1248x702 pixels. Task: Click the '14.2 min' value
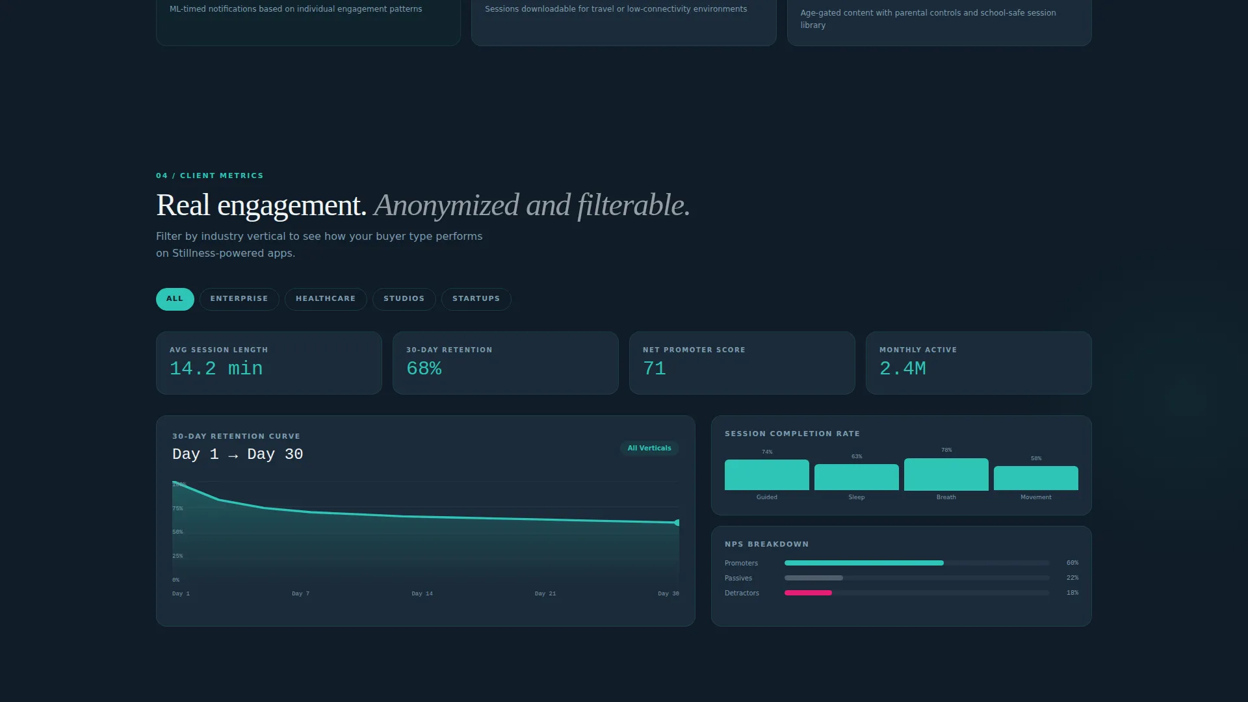coord(216,369)
